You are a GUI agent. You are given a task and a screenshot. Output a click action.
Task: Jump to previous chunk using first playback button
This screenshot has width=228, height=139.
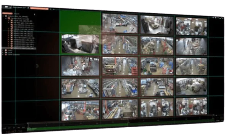click(4, 128)
